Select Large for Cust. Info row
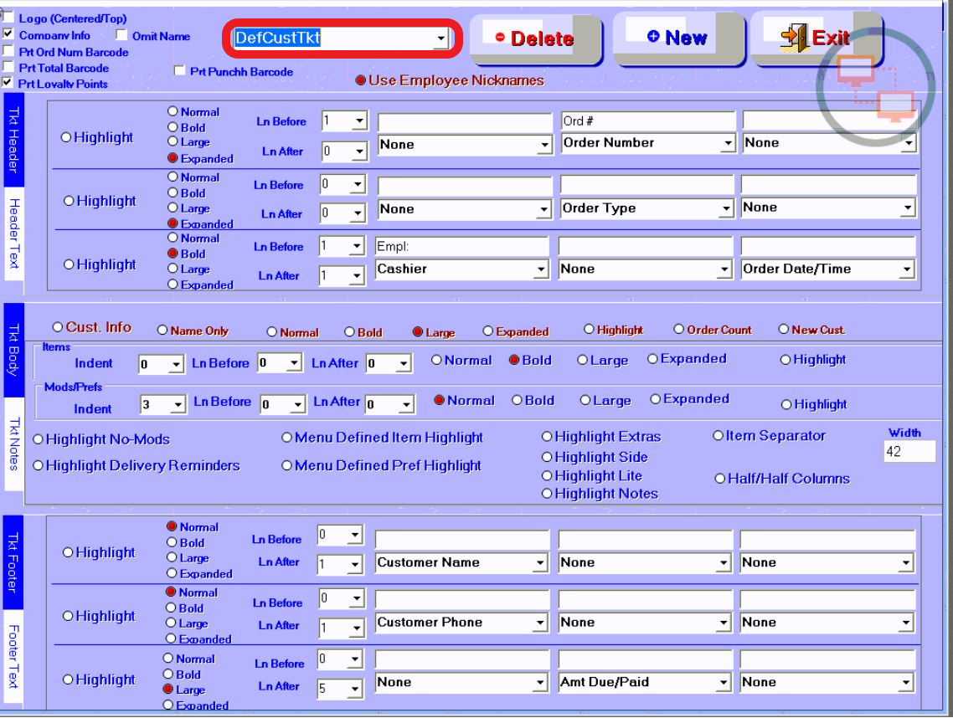This screenshot has width=953, height=718. tap(418, 331)
